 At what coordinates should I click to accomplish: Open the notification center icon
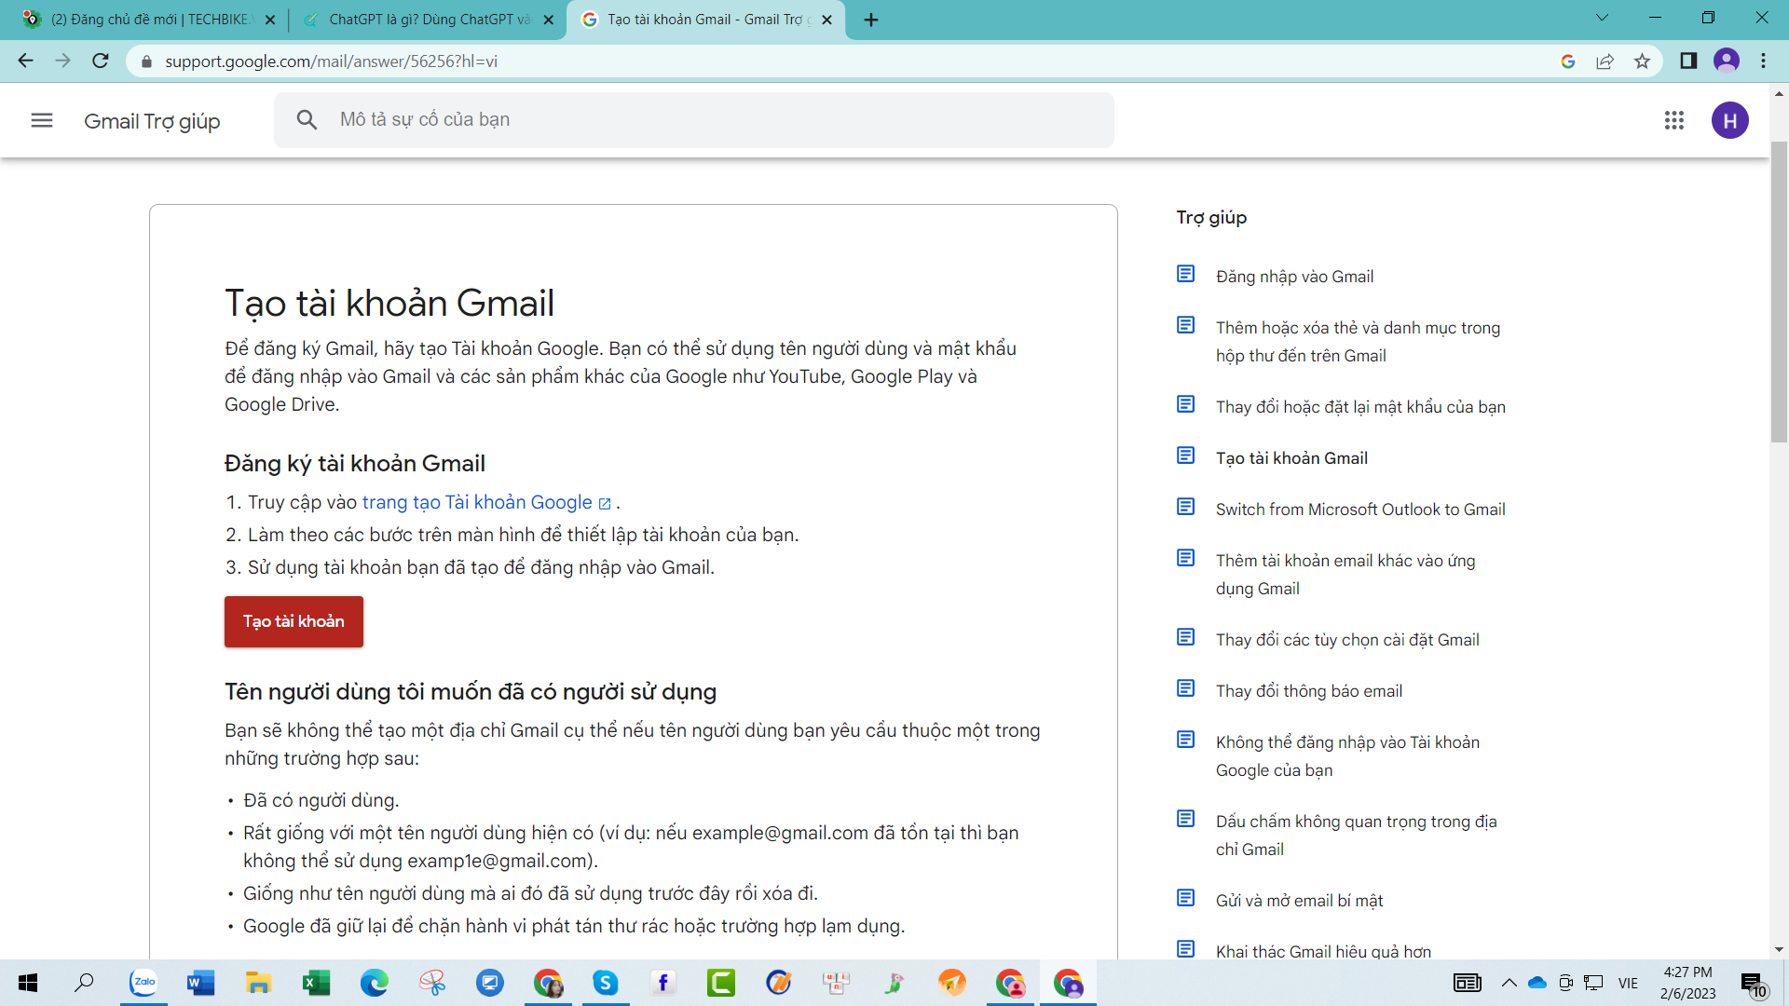pos(1753,984)
